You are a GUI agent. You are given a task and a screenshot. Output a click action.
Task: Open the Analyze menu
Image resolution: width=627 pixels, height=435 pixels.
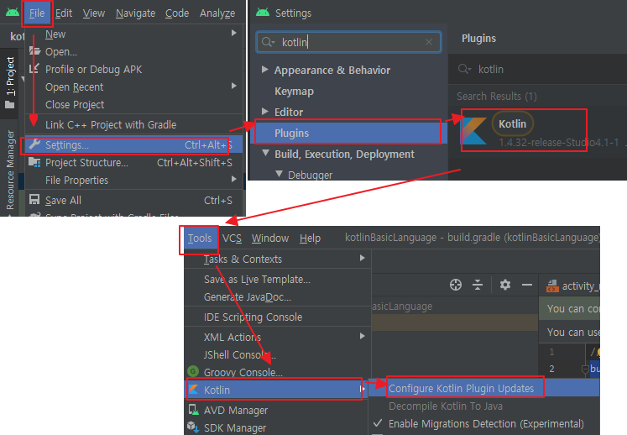pyautogui.click(x=217, y=13)
